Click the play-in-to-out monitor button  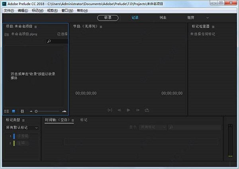click(110, 110)
